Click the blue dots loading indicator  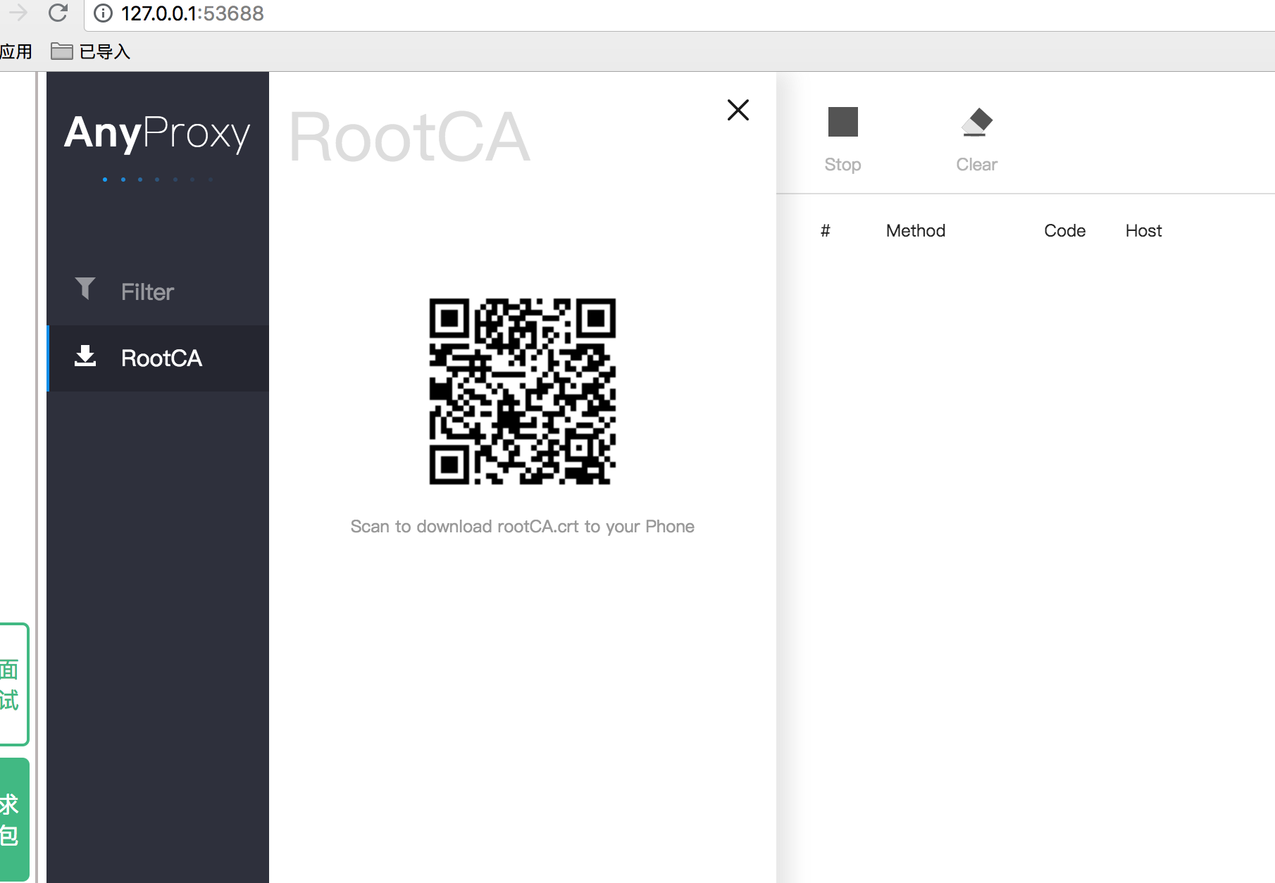[x=157, y=179]
